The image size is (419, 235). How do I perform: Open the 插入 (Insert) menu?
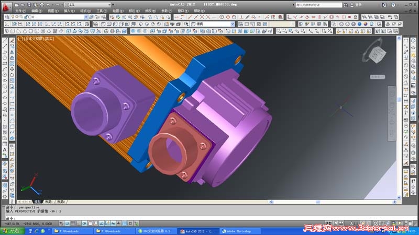pos(69,11)
